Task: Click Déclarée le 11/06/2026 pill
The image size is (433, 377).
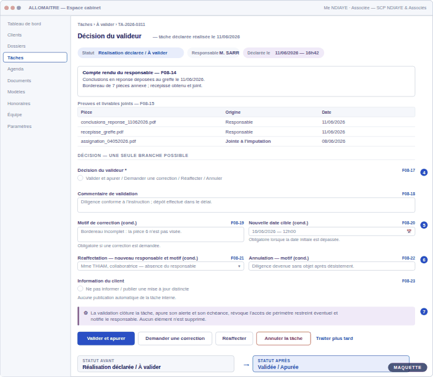Action: click(283, 53)
